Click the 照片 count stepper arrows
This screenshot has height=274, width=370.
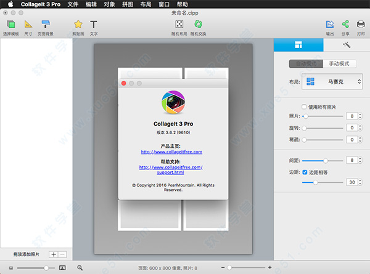click(360, 116)
